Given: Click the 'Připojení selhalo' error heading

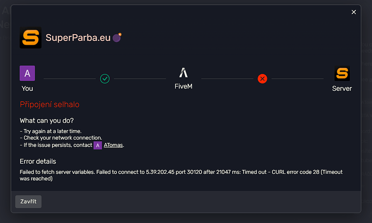Looking at the screenshot, I should point(50,105).
